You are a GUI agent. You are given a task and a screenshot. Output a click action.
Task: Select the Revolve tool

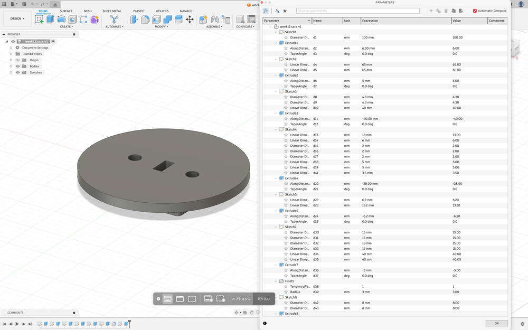point(62,19)
